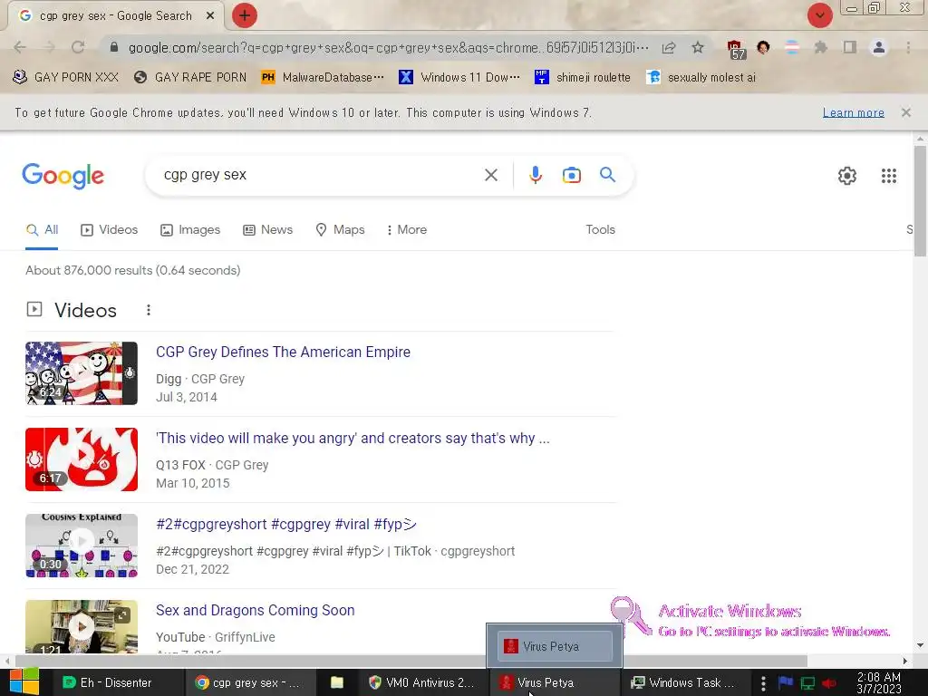Open the Windows Start button
This screenshot has height=696, width=928.
[x=24, y=682]
